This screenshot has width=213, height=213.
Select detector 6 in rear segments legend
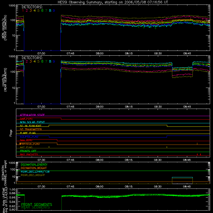tap(42, 62)
